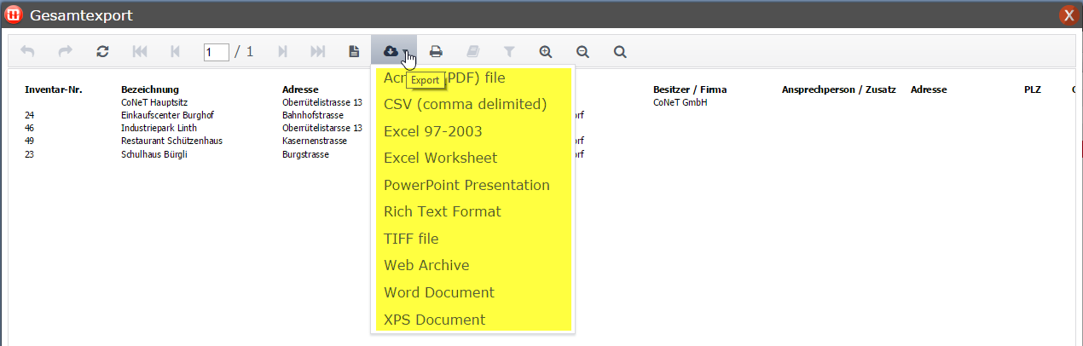The image size is (1083, 346).
Task: Export as PowerPoint Presentation
Action: pyautogui.click(x=474, y=185)
